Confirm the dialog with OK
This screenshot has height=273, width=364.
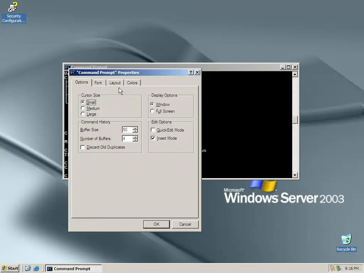coord(156,224)
